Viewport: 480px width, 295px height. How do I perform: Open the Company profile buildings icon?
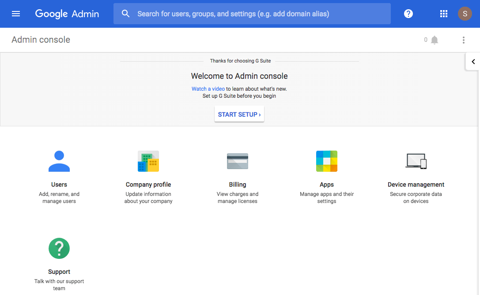(x=148, y=161)
